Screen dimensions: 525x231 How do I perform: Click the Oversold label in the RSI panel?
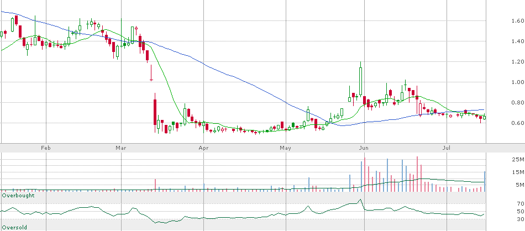pos(14,227)
